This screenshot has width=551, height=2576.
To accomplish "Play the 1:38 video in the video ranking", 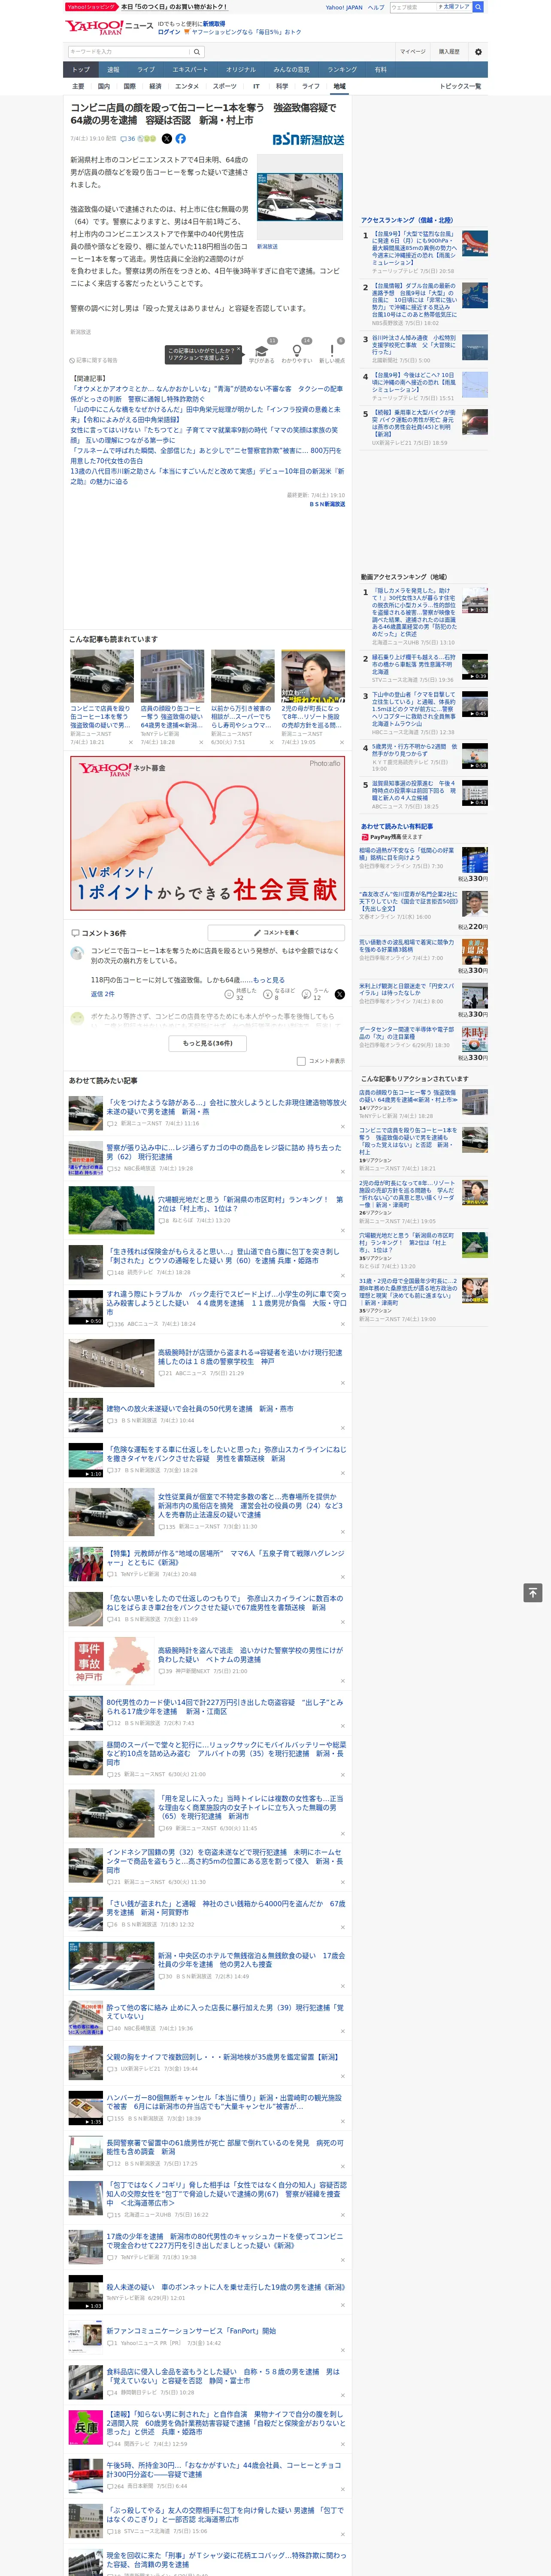I will coord(475,601).
